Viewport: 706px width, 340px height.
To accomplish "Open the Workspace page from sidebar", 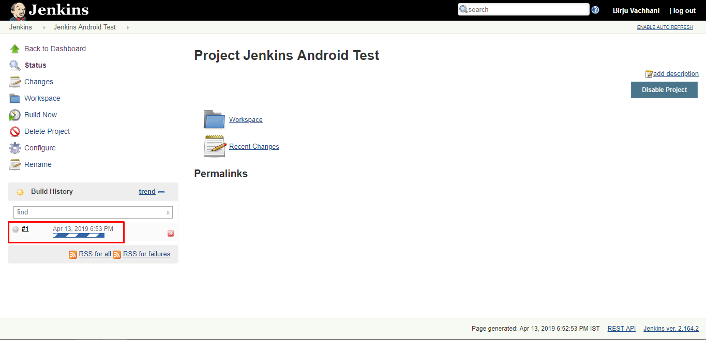I will pos(42,98).
